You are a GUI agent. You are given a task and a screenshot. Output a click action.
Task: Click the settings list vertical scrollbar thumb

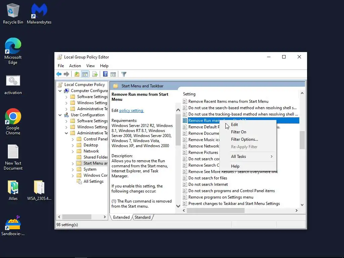302,140
